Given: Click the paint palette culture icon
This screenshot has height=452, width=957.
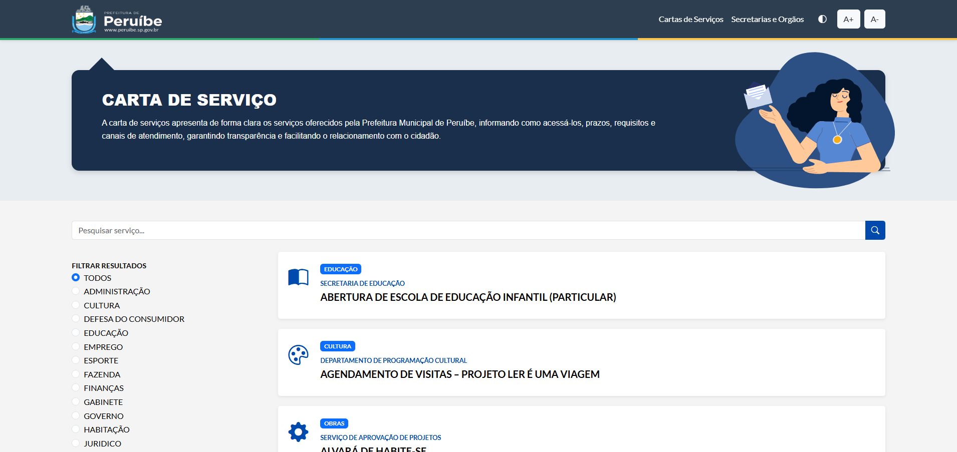Looking at the screenshot, I should pyautogui.click(x=298, y=355).
